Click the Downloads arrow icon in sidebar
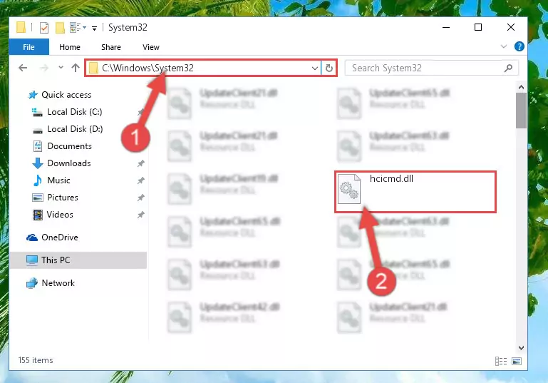 tap(38, 163)
